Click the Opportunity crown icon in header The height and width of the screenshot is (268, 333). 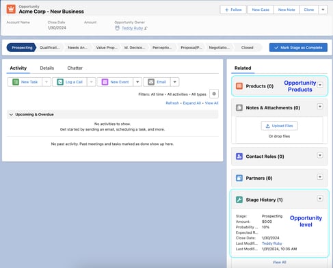tap(11, 9)
